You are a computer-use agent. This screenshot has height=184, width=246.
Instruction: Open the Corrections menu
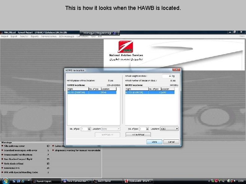(82, 36)
